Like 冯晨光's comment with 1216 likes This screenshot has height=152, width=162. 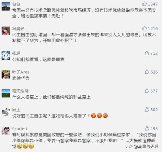tap(145, 28)
